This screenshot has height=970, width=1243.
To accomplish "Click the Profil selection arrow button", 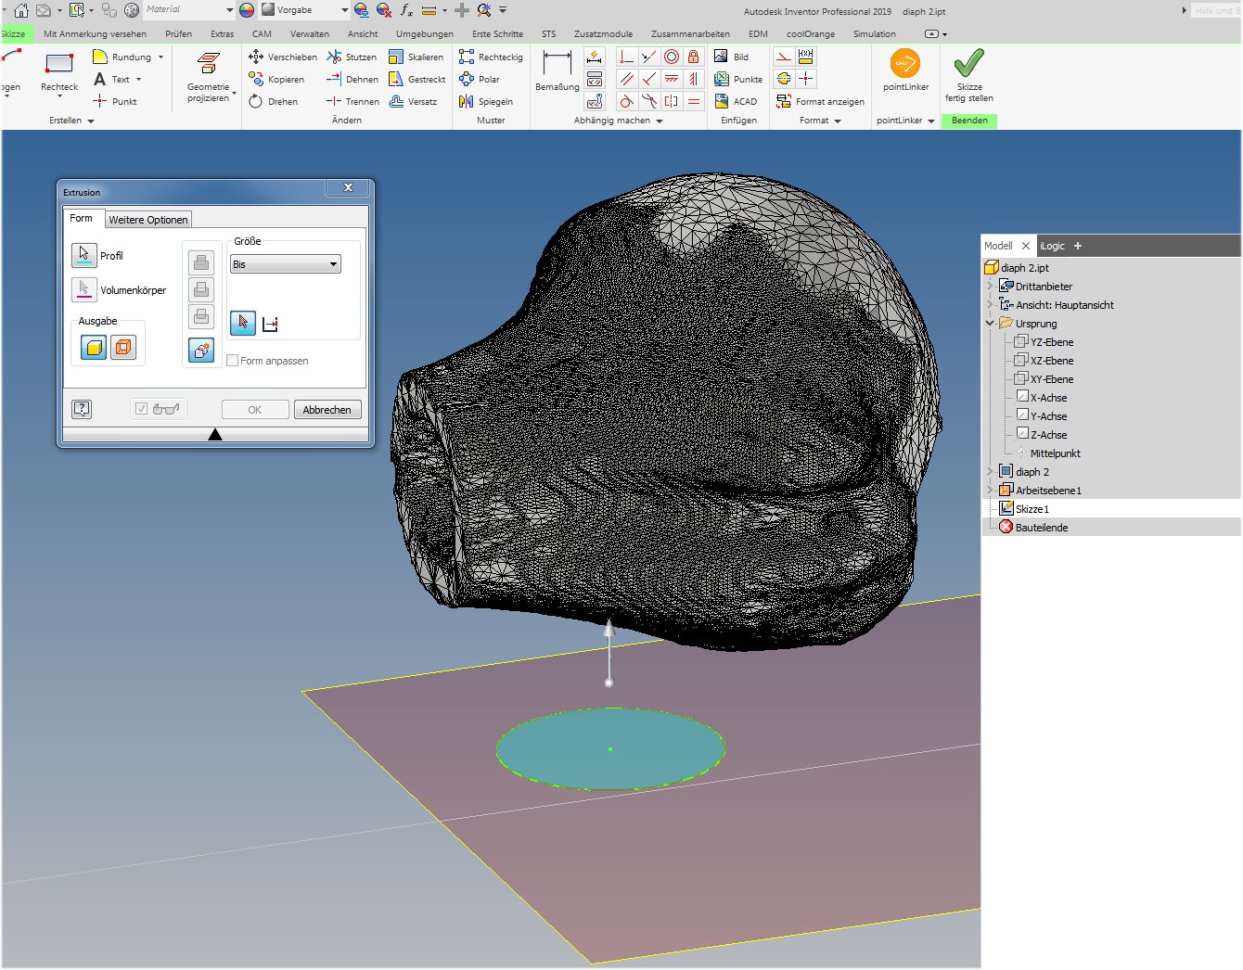I will (x=83, y=255).
